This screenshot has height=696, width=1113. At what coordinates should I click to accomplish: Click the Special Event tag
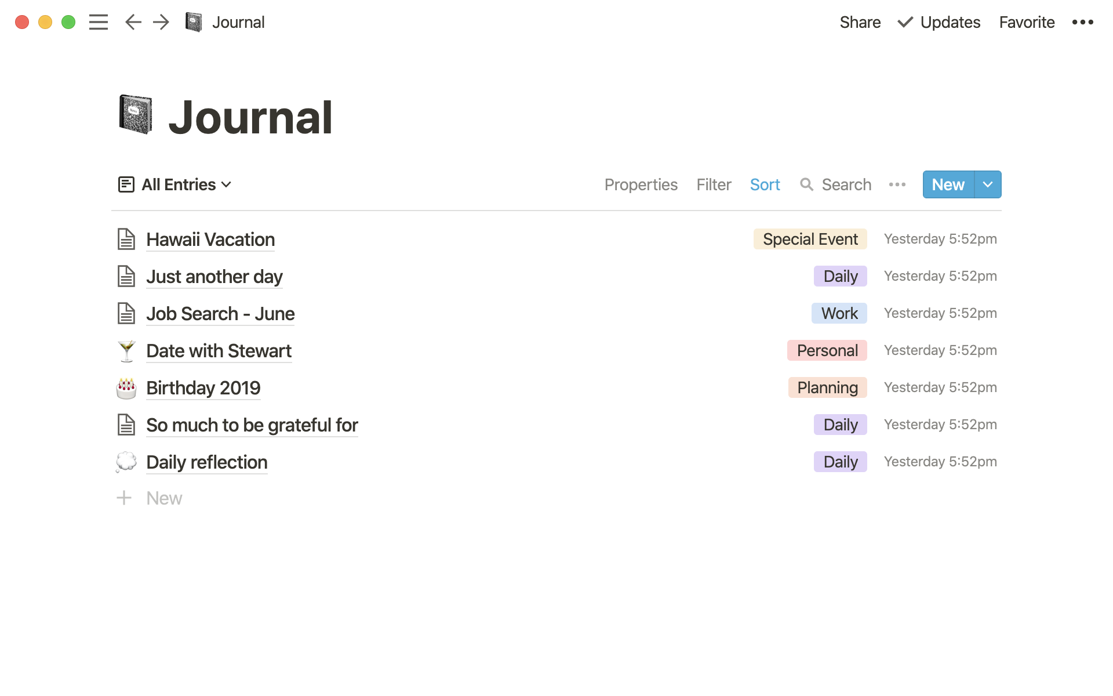[810, 239]
